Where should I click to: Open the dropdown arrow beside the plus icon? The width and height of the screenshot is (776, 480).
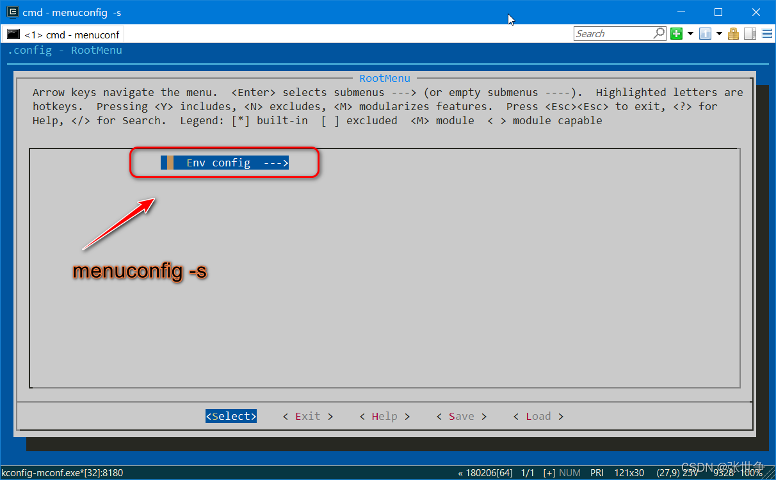point(690,33)
